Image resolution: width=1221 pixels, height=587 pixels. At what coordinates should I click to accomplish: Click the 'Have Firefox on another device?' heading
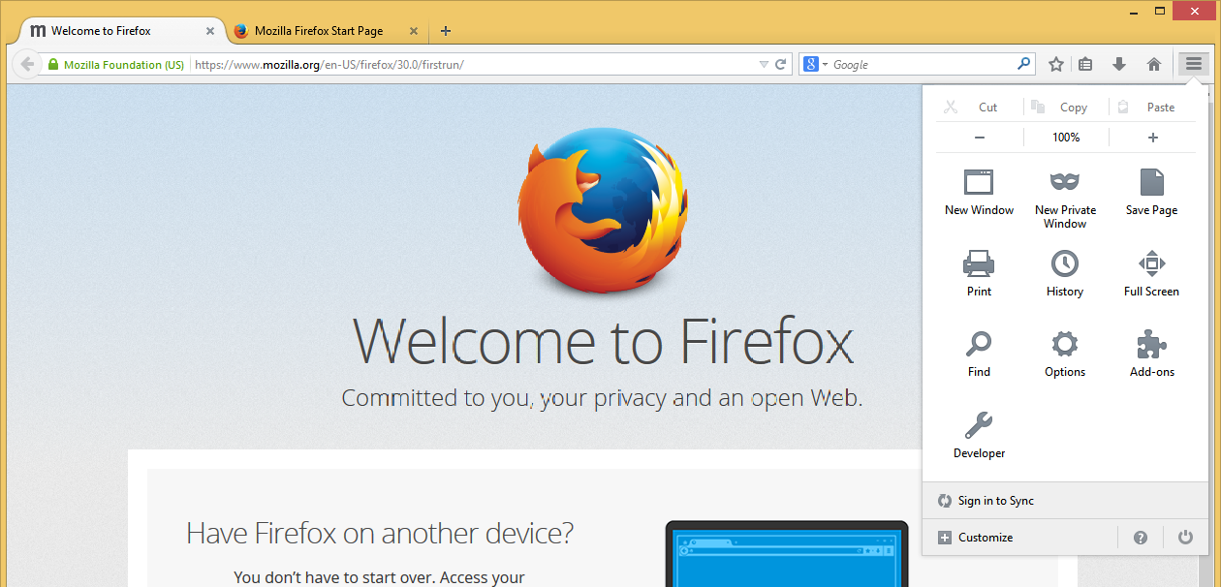[380, 533]
